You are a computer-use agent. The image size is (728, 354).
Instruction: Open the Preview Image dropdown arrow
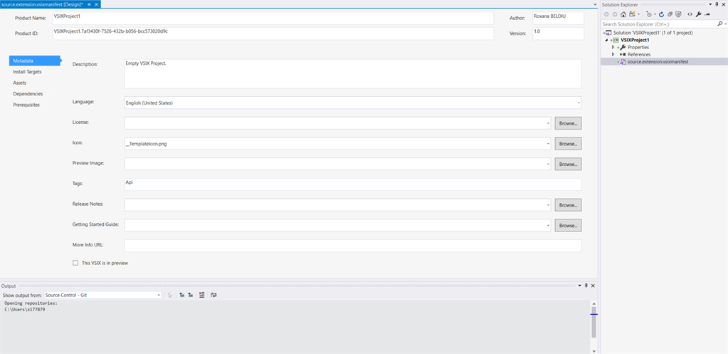pos(549,164)
